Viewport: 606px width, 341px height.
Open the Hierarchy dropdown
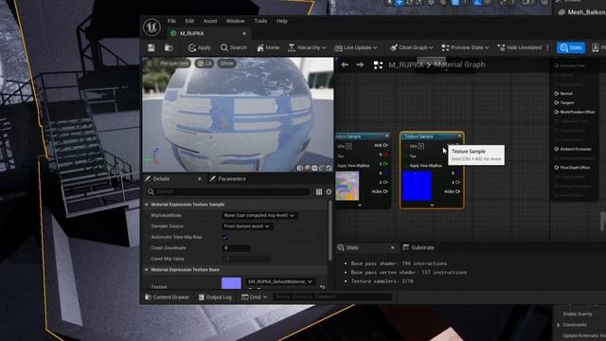307,47
